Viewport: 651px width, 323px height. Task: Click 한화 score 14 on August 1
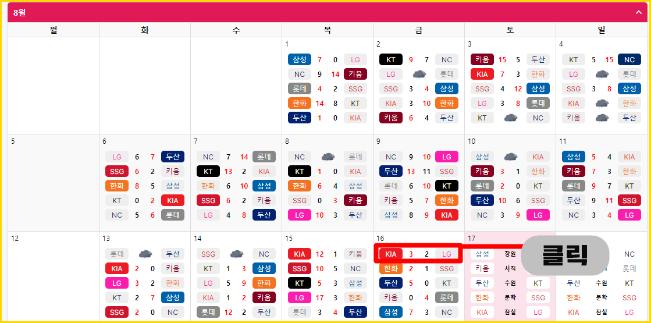point(320,104)
